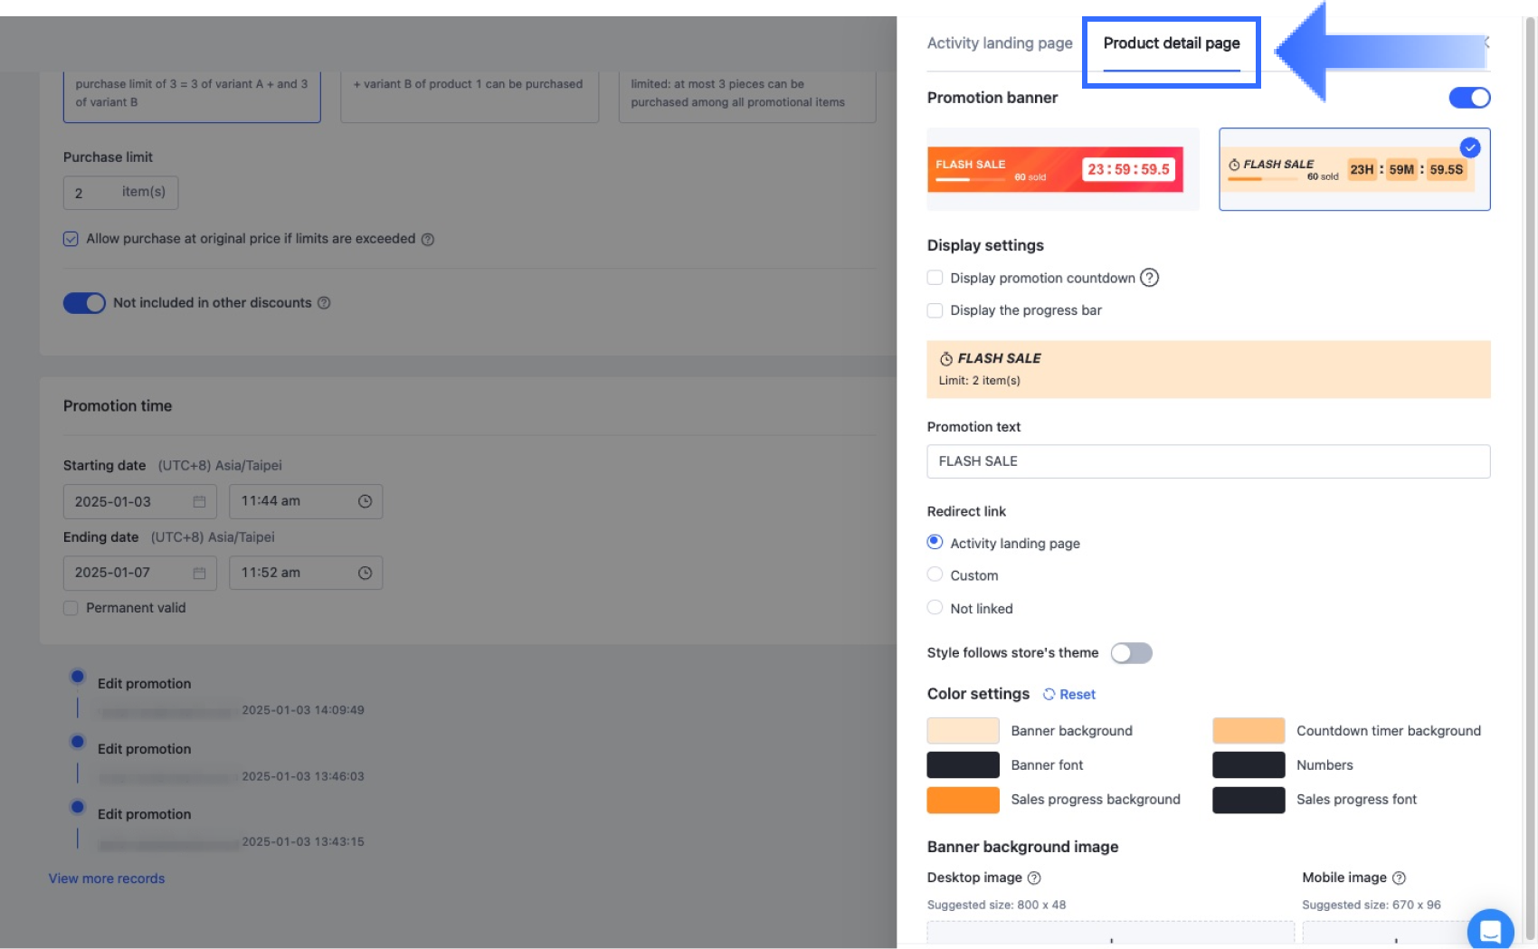Viewport: 1538px width, 949px height.
Task: Open the starting time clock picker
Action: coord(365,502)
